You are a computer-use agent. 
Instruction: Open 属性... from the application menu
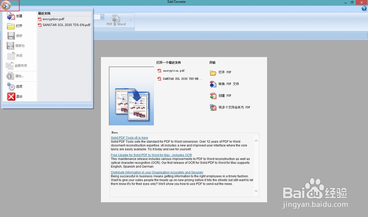20,76
